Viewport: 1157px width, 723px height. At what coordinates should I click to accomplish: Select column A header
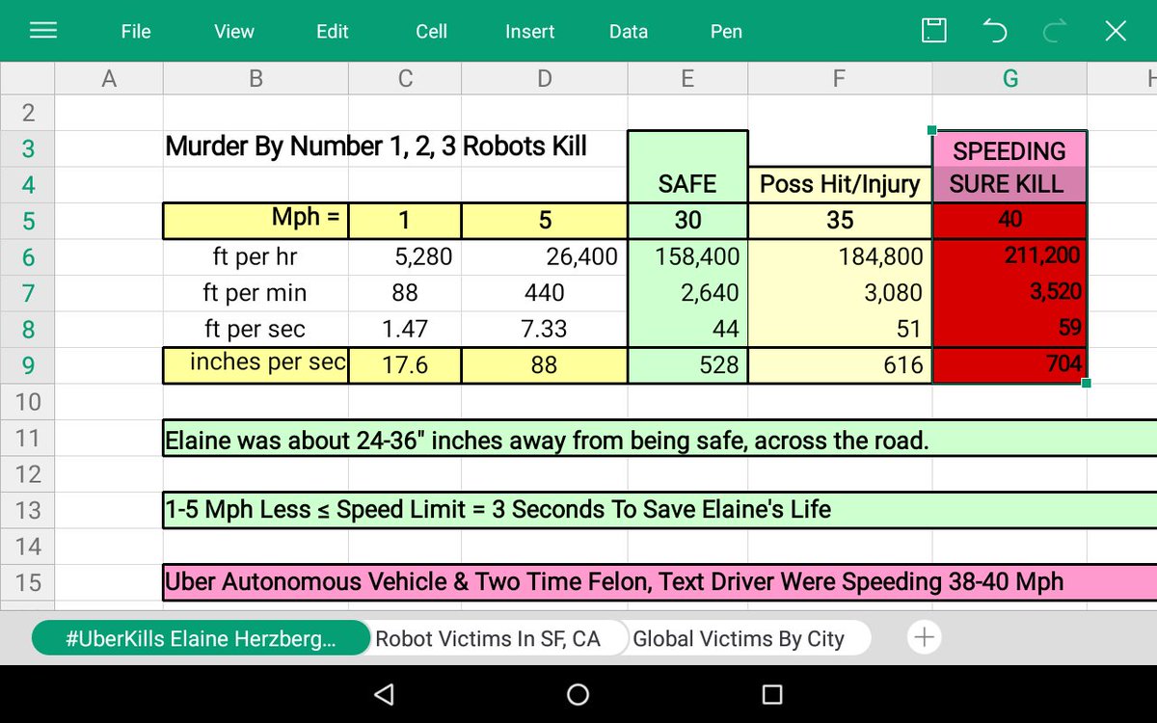tap(109, 79)
